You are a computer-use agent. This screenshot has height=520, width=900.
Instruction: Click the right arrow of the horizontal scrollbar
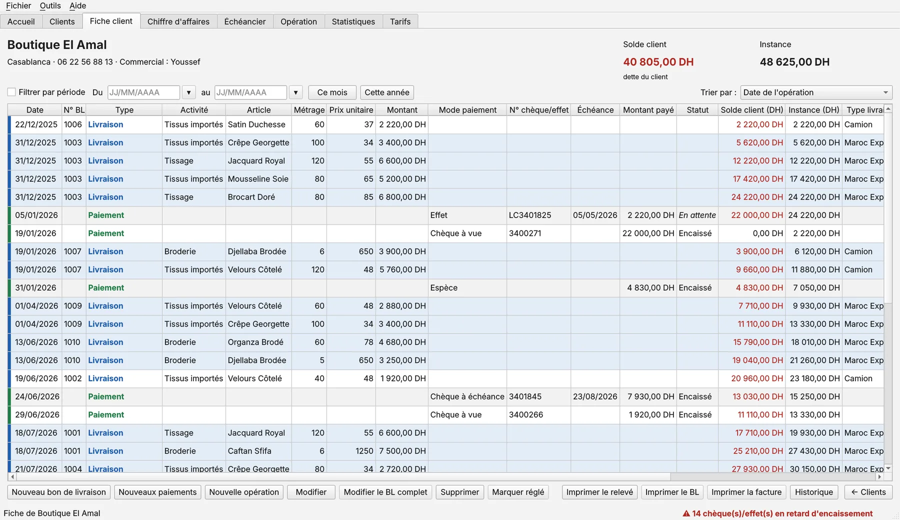pos(879,477)
